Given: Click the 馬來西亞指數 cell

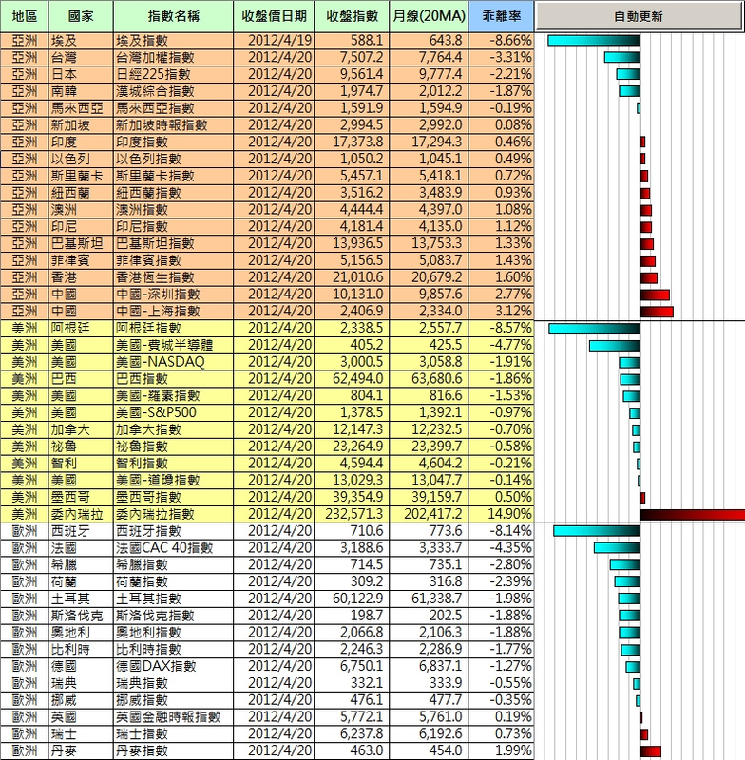Looking at the screenshot, I should pos(173,108).
